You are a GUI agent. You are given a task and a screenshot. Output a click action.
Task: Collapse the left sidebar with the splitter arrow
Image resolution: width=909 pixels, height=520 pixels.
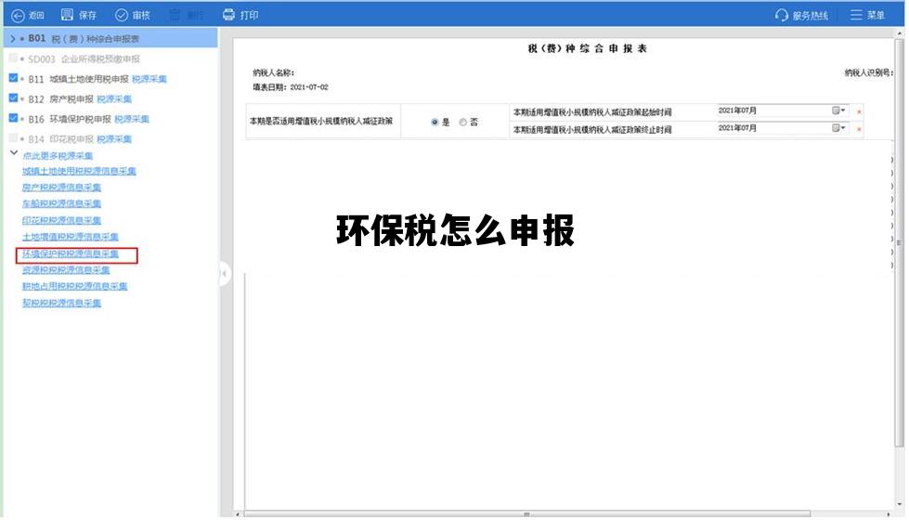(225, 274)
